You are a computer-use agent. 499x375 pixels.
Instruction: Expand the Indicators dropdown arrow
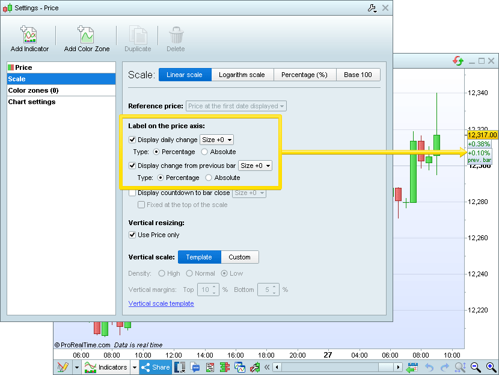click(135, 367)
